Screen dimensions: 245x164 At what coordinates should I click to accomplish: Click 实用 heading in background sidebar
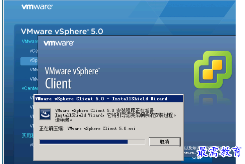(x=28, y=136)
